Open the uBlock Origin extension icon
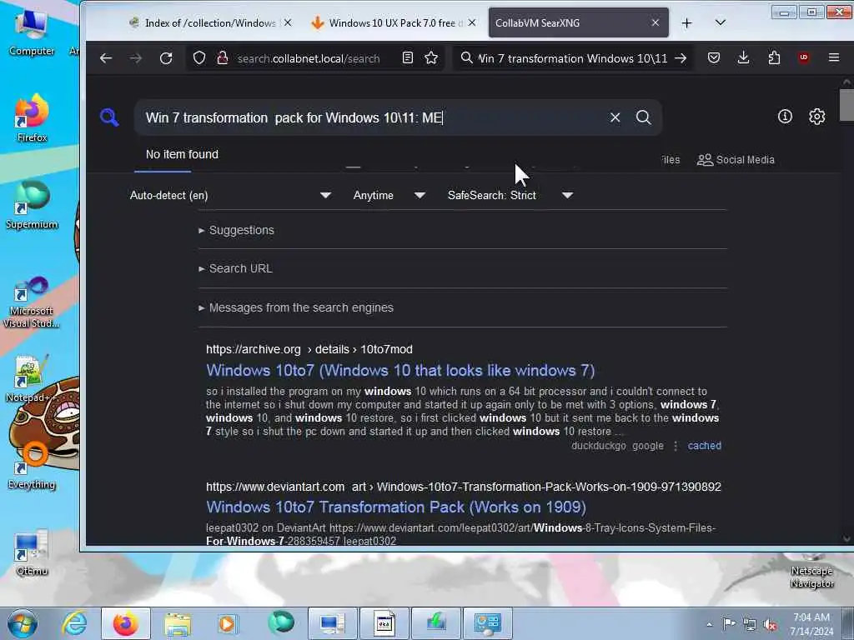Image resolution: width=854 pixels, height=640 pixels. [804, 57]
